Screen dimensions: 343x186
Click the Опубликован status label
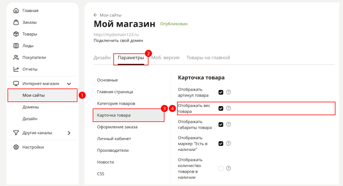[174, 24]
